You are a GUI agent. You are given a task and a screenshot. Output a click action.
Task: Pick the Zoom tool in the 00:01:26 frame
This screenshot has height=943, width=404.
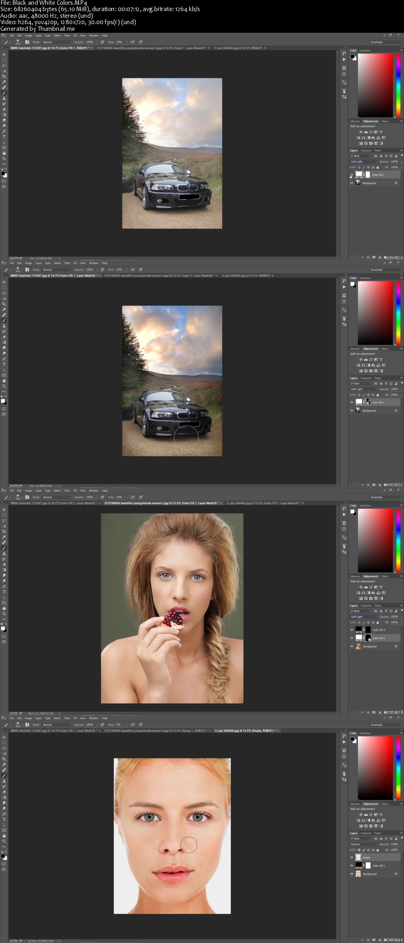[4, 158]
